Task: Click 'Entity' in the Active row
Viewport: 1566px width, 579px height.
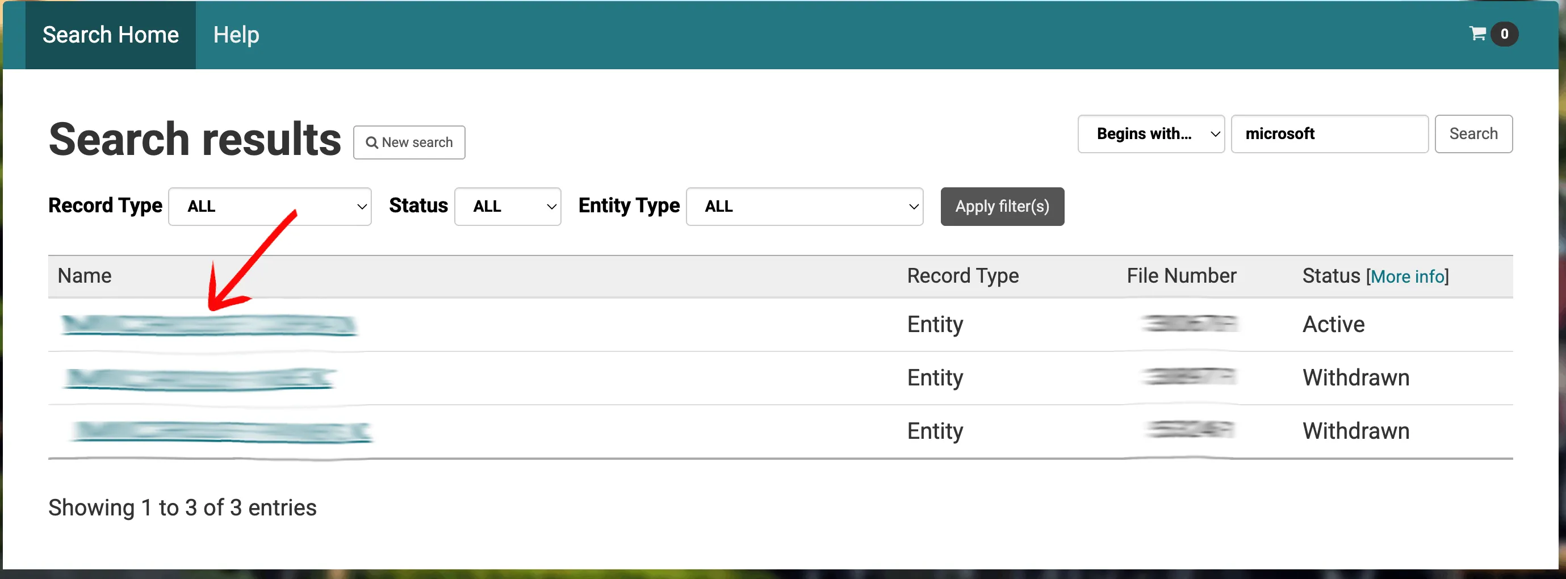Action: [x=935, y=325]
